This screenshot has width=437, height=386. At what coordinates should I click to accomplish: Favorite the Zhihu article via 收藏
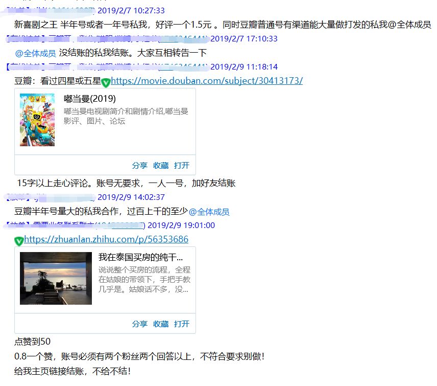pyautogui.click(x=161, y=324)
